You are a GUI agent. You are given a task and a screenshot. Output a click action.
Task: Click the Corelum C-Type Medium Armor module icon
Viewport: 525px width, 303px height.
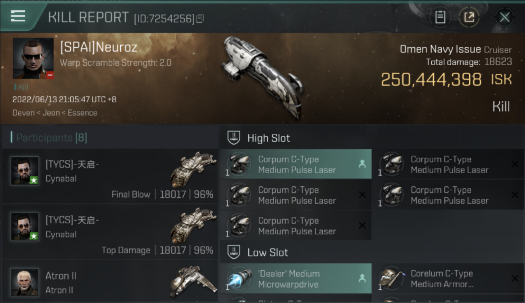(x=391, y=279)
